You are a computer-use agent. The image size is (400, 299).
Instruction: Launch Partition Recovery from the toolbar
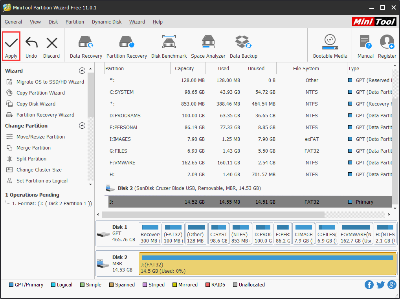coord(127,43)
